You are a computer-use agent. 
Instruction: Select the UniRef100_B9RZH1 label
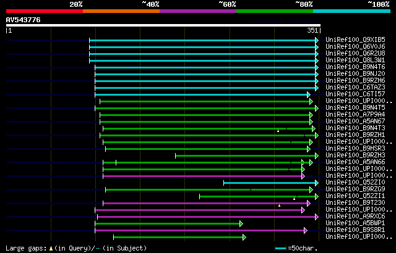pos(355,135)
